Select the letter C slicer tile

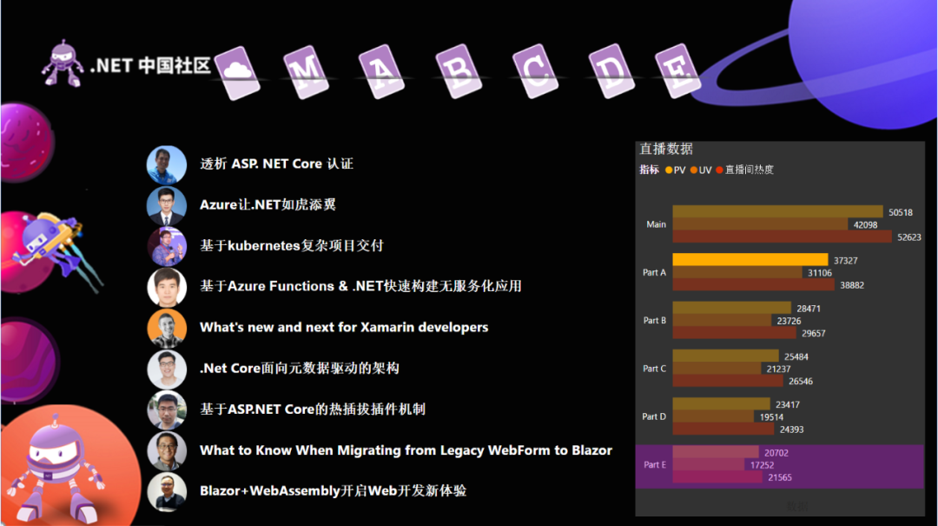535,70
